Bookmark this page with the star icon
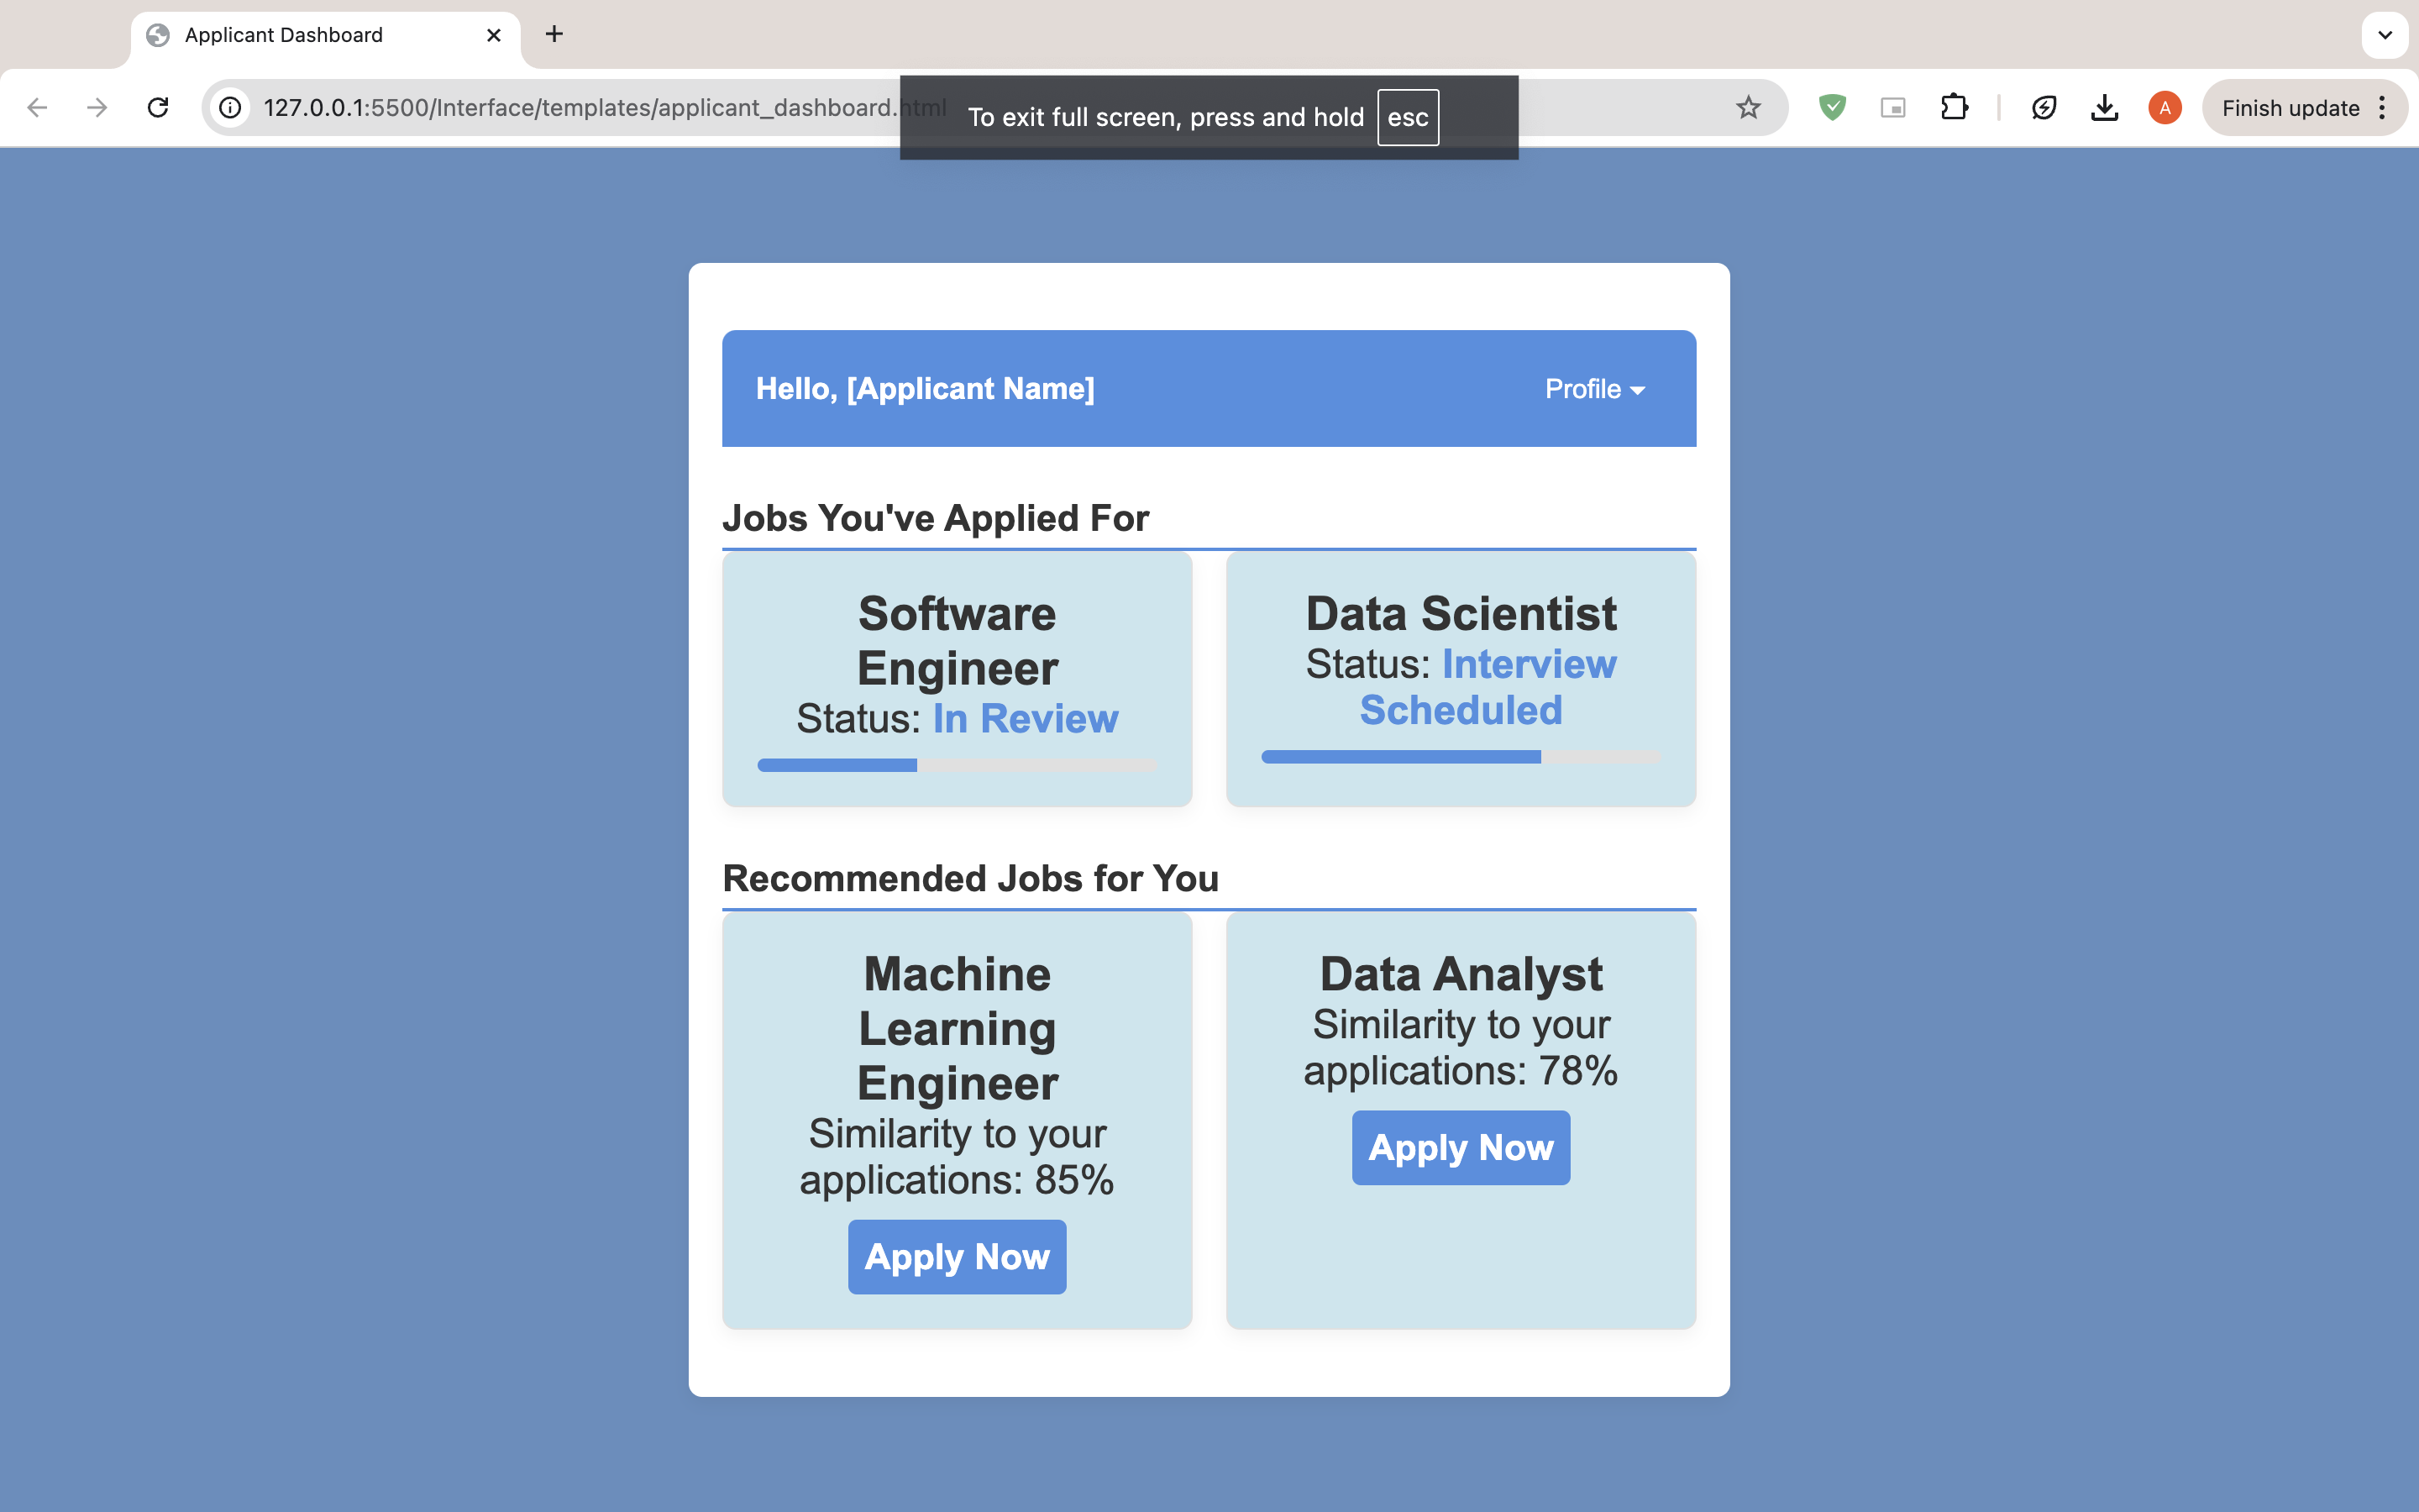 point(1747,108)
